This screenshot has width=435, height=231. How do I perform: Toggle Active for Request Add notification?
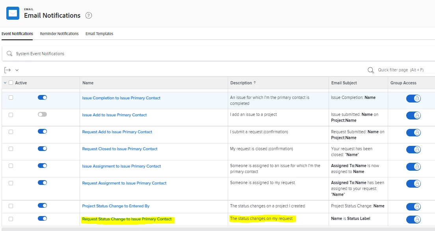[x=43, y=131]
